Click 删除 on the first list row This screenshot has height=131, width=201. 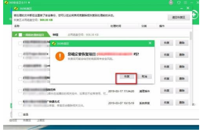point(182,43)
